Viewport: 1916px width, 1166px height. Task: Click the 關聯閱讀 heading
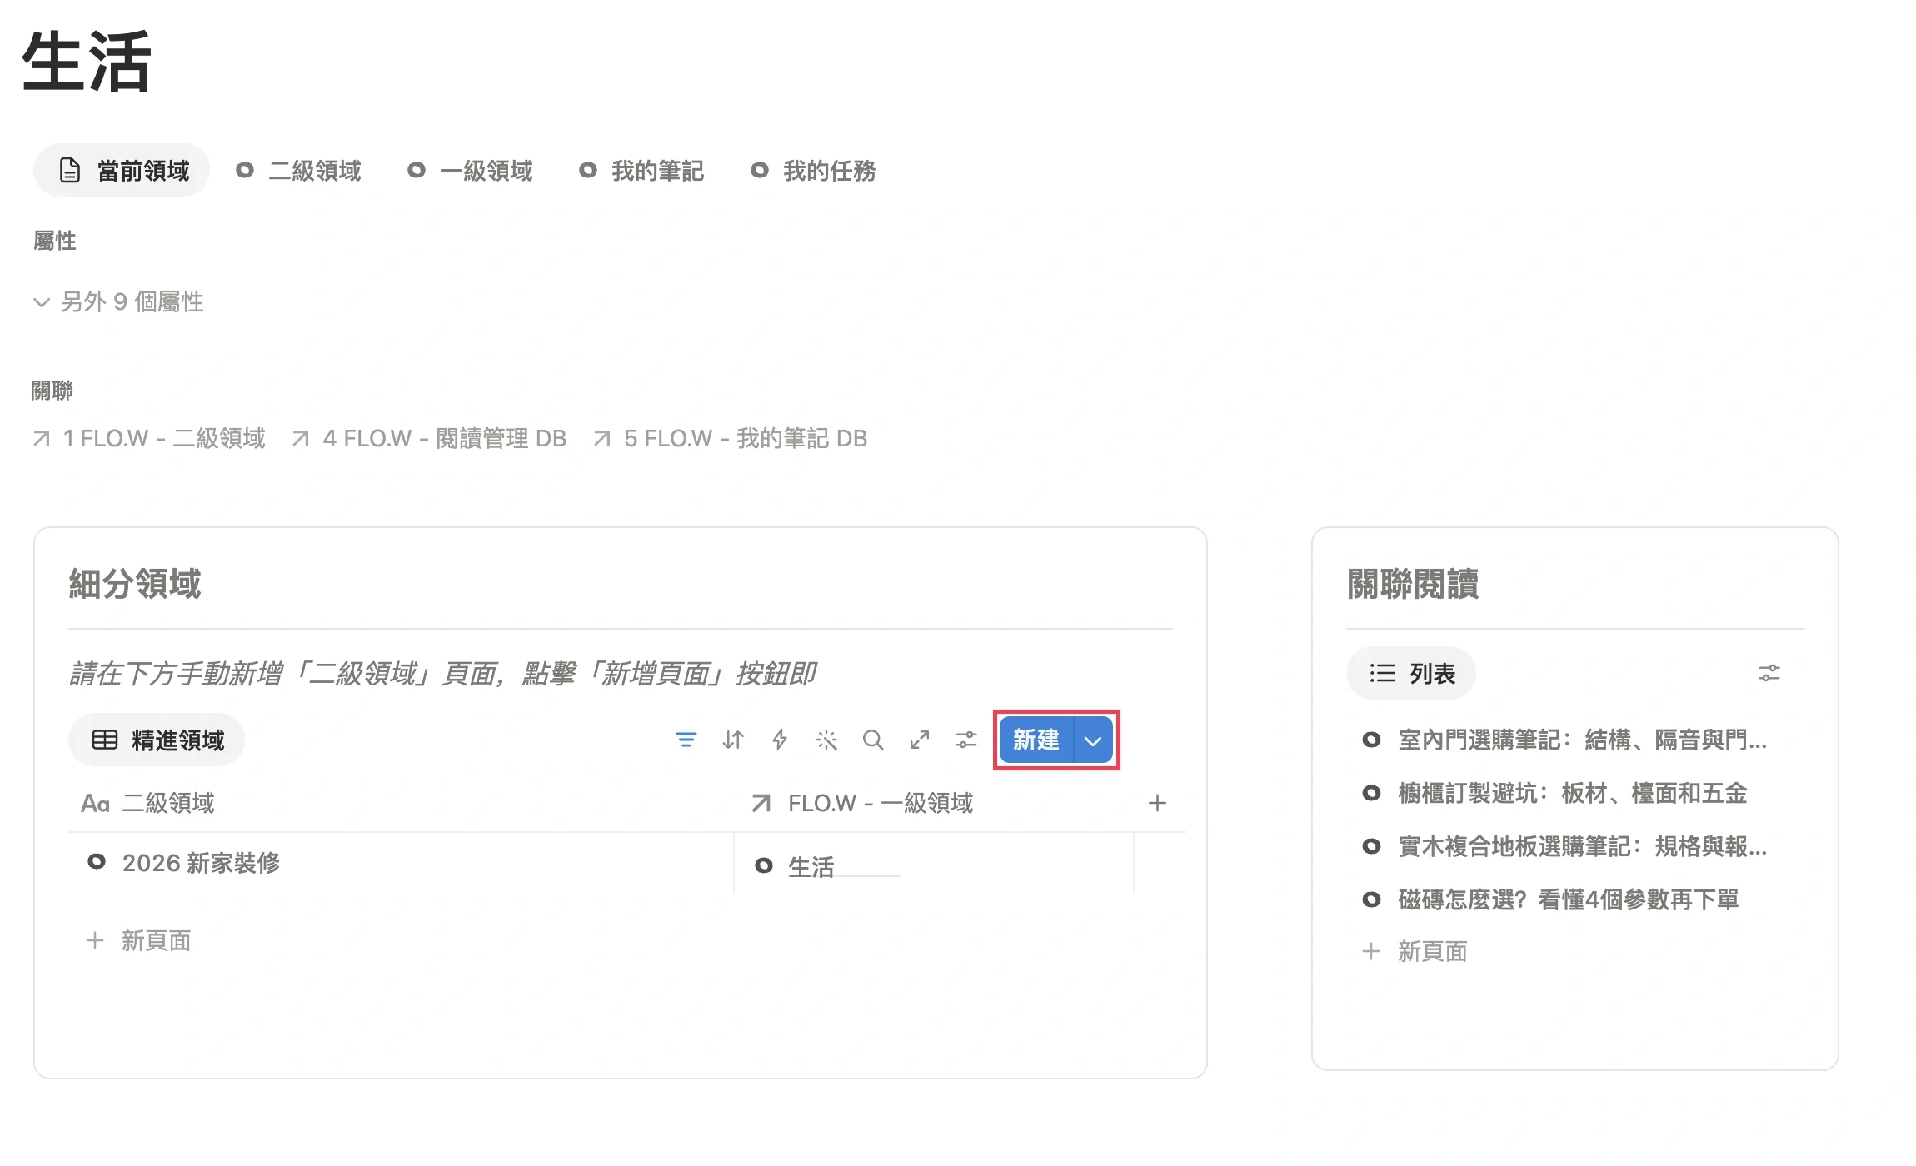1413,584
